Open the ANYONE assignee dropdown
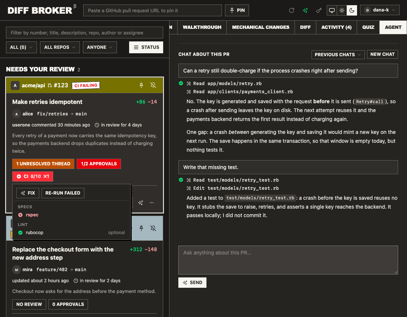This screenshot has width=407, height=317. click(x=100, y=47)
